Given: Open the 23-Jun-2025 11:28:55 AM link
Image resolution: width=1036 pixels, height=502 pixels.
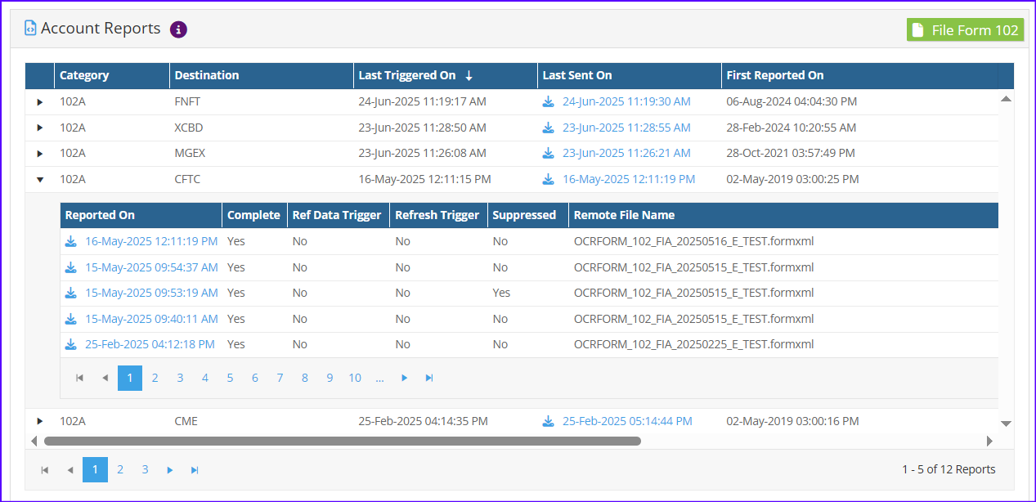Looking at the screenshot, I should point(626,128).
